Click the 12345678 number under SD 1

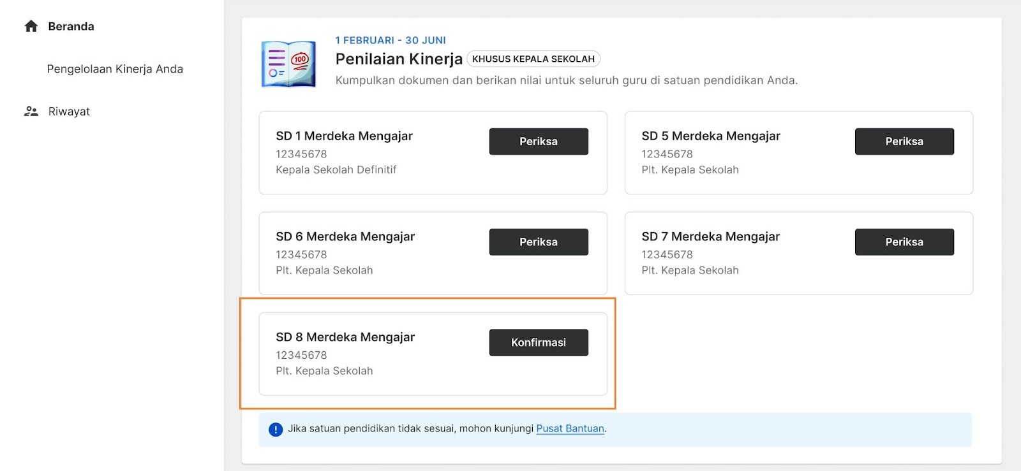pyautogui.click(x=301, y=154)
